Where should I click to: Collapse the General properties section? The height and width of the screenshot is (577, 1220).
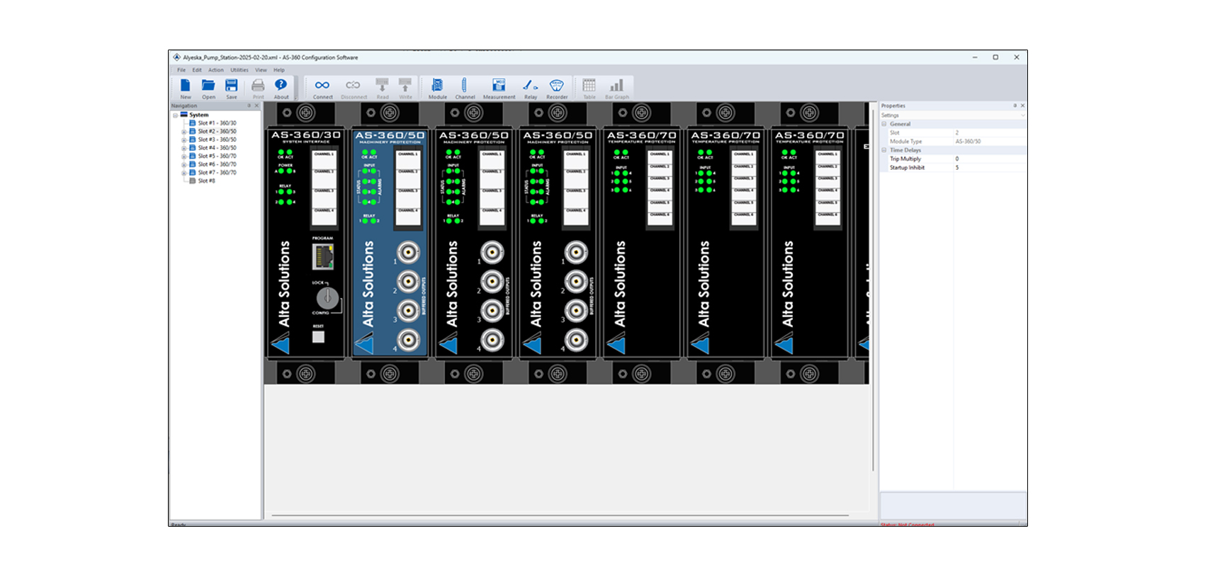(x=884, y=124)
